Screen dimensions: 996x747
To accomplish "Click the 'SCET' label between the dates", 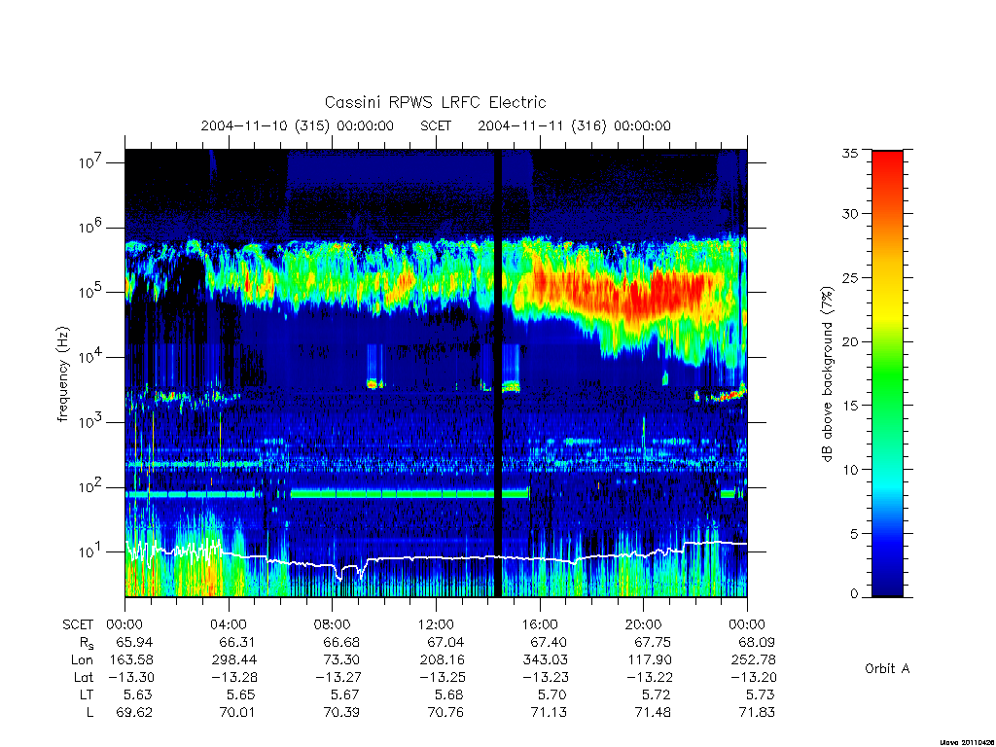I will tap(436, 125).
